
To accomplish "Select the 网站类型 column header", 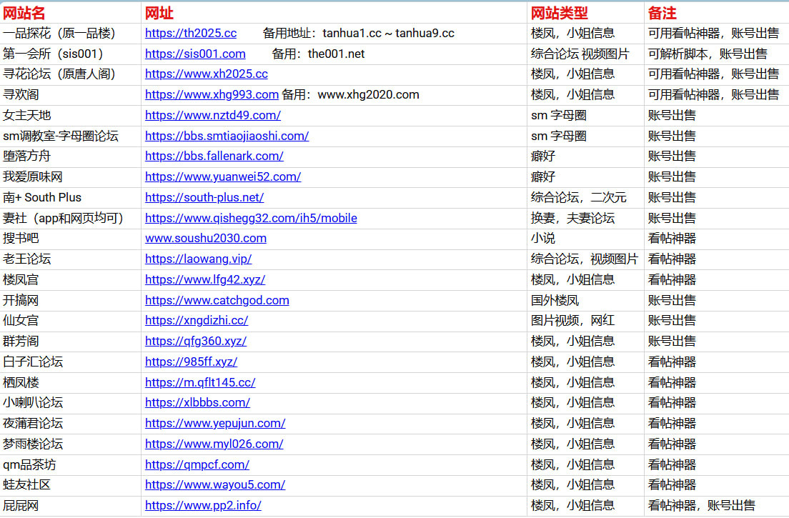I will (x=585, y=13).
